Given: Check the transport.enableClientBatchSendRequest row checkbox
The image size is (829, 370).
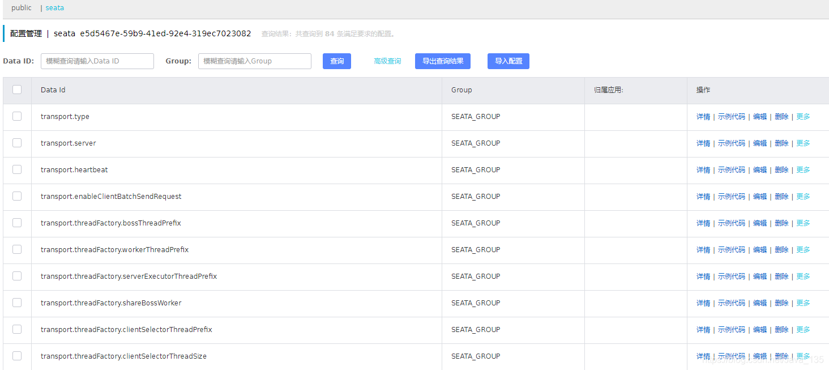Looking at the screenshot, I should click(x=17, y=196).
